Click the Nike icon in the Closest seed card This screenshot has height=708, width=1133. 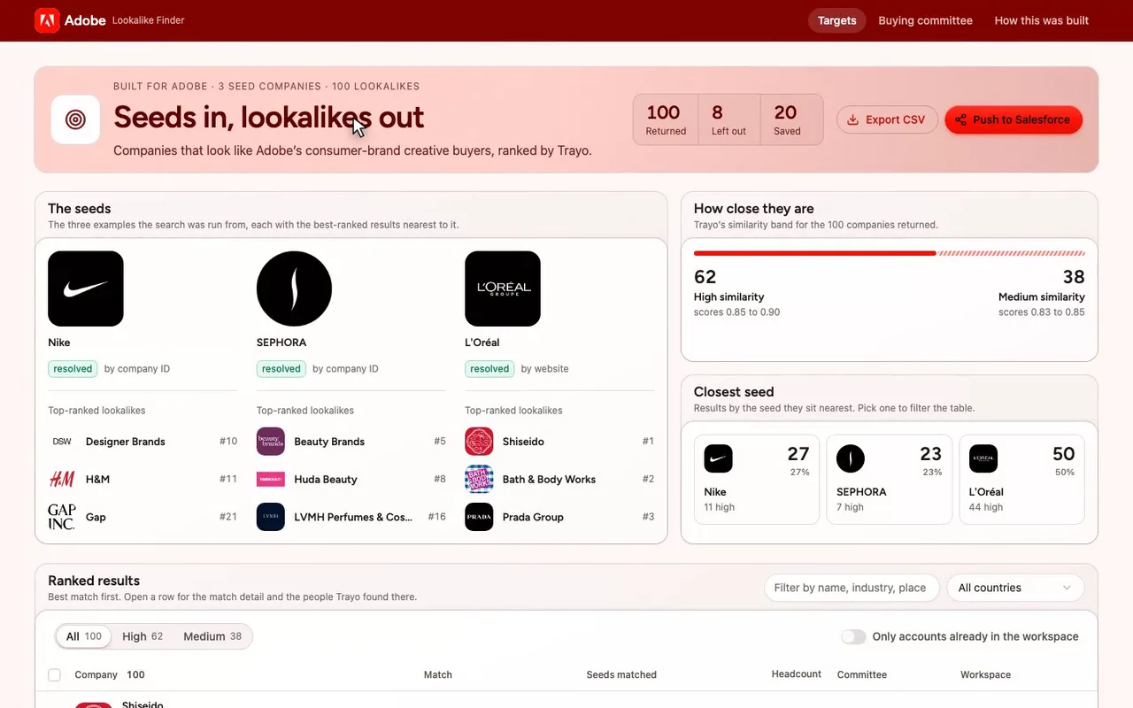[x=718, y=458]
